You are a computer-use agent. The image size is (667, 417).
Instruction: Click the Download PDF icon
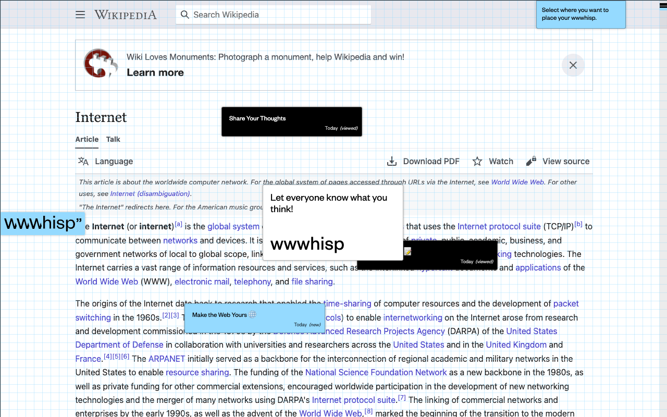coord(392,161)
